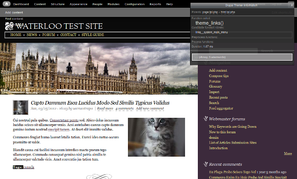The width and height of the screenshot is (297, 179).
Task: Go to STYLE GUIDE in main menu
Action: (x=93, y=35)
